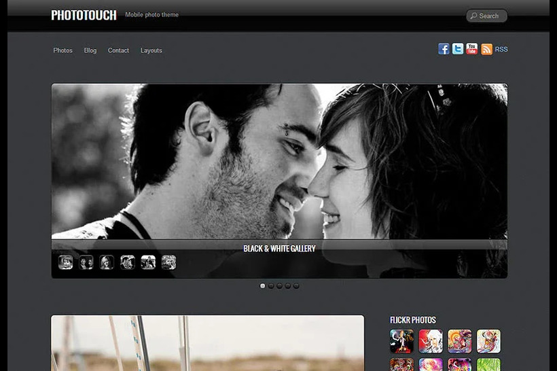Open the Photos menu item
Image resolution: width=557 pixels, height=371 pixels.
(62, 50)
